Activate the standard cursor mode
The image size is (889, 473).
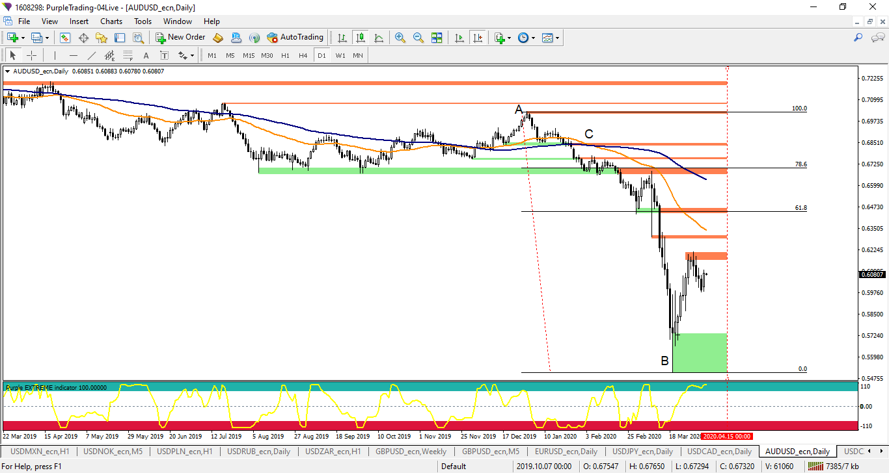pos(12,55)
